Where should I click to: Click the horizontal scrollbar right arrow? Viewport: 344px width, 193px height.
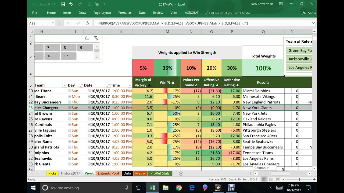tap(309, 174)
